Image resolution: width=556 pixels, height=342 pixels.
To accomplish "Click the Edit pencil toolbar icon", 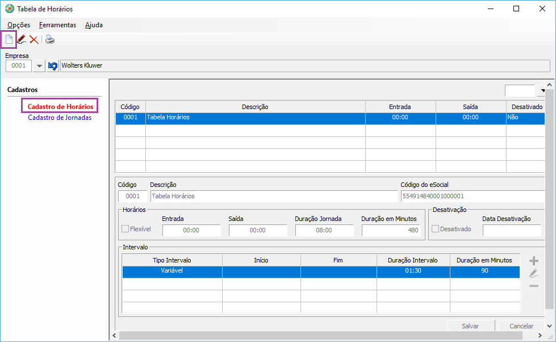I will (x=21, y=39).
